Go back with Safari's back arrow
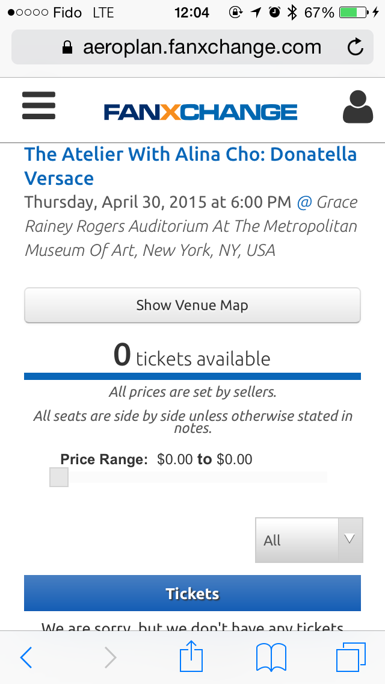This screenshot has width=385, height=684. [26, 657]
